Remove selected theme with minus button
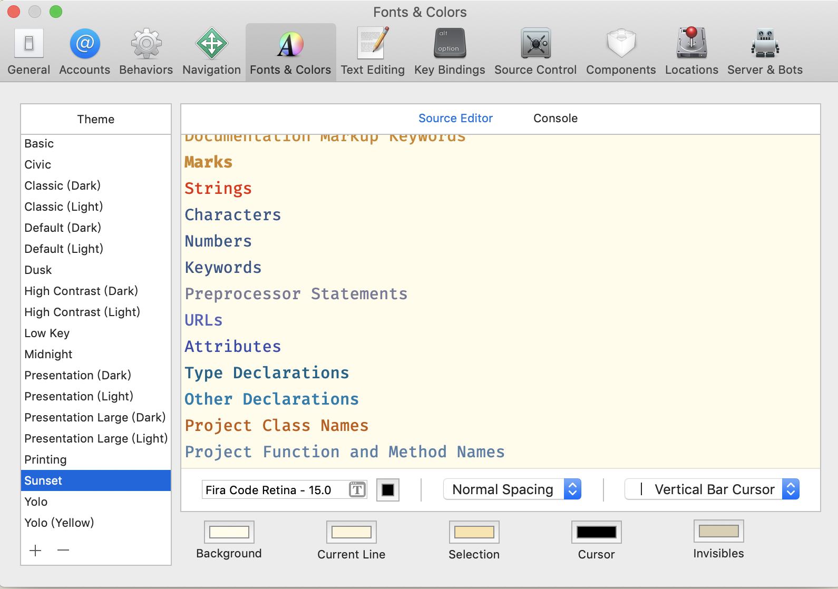Viewport: 838px width, 589px height. (x=63, y=551)
